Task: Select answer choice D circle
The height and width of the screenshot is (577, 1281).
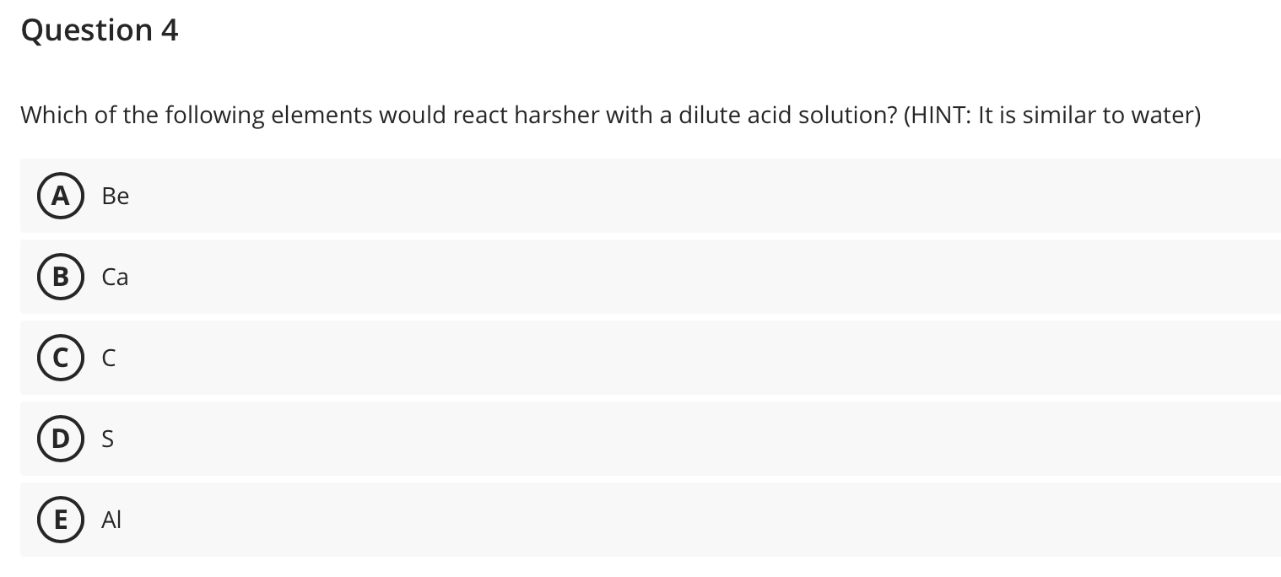Action: tap(60, 439)
